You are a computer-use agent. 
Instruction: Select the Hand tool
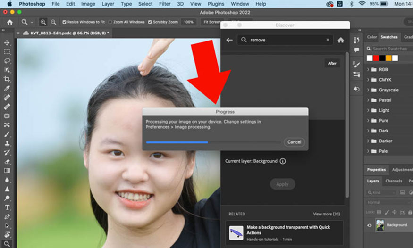(x=7, y=235)
